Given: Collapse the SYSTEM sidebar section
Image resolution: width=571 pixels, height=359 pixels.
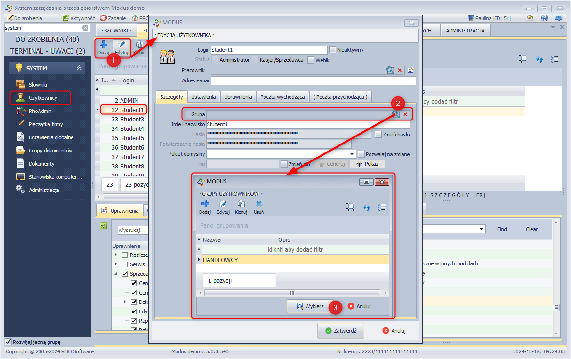Looking at the screenshot, I should (79, 68).
